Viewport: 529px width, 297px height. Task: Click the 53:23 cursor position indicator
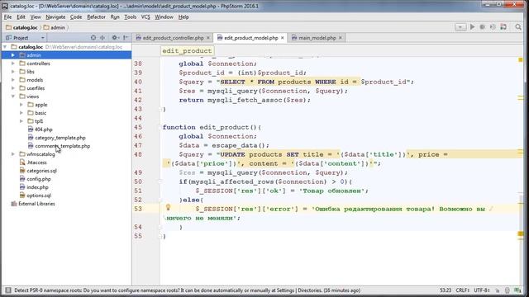pyautogui.click(x=446, y=290)
